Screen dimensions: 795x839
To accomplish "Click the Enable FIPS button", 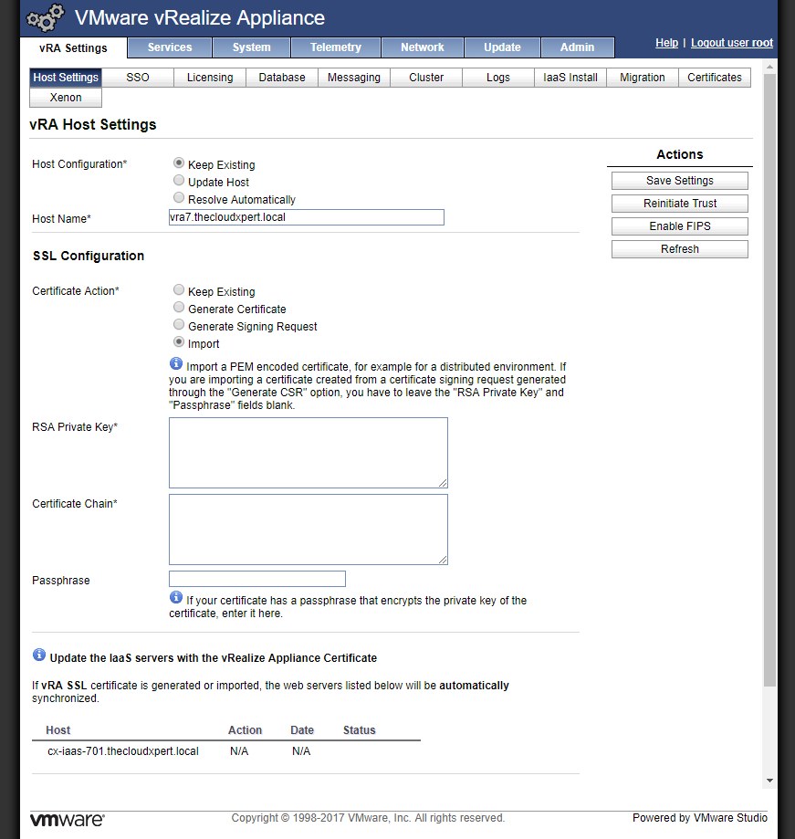I will click(680, 226).
